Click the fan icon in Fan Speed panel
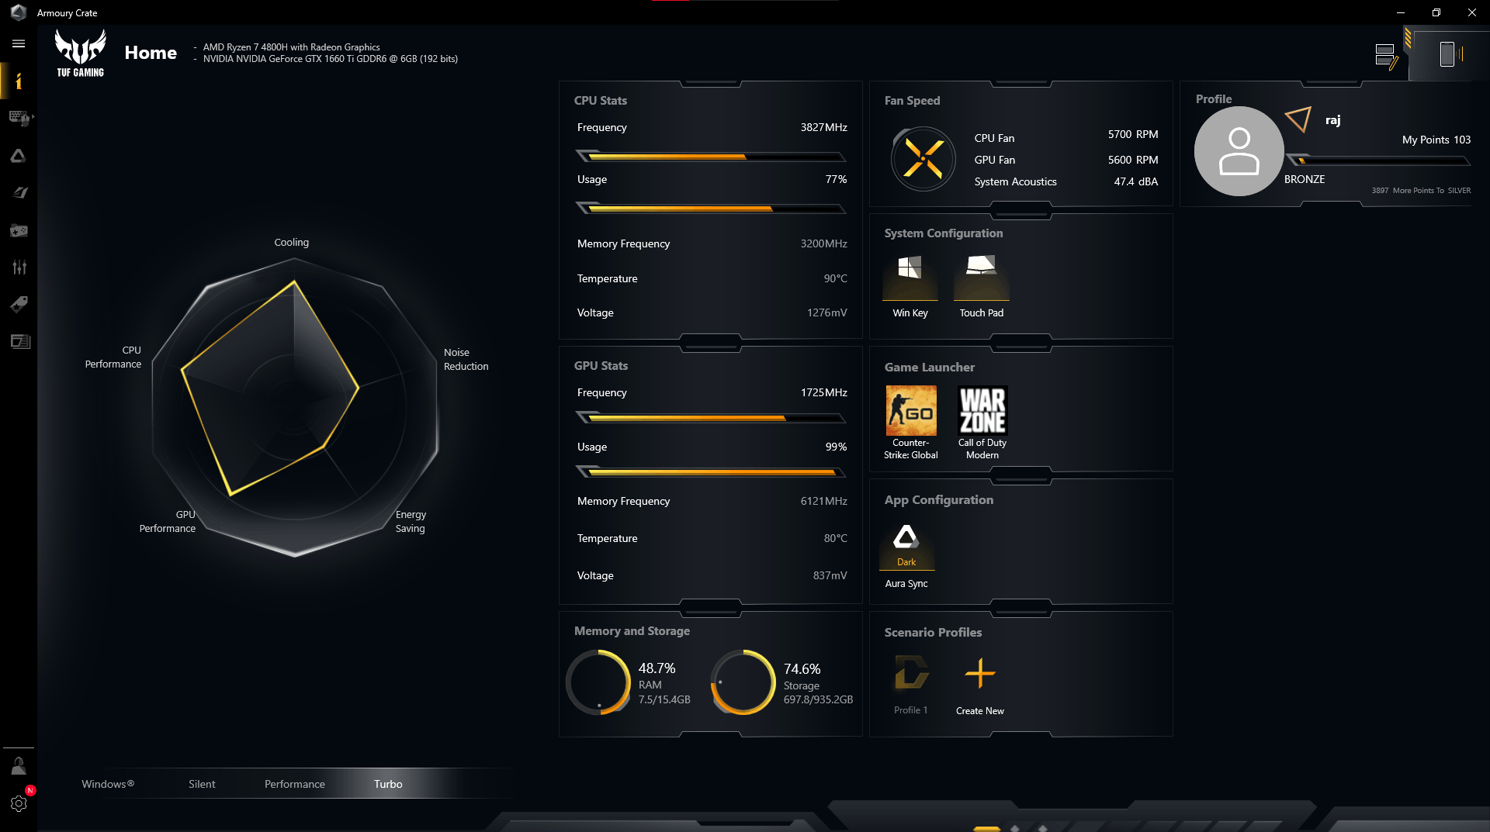This screenshot has height=832, width=1490. [x=923, y=159]
